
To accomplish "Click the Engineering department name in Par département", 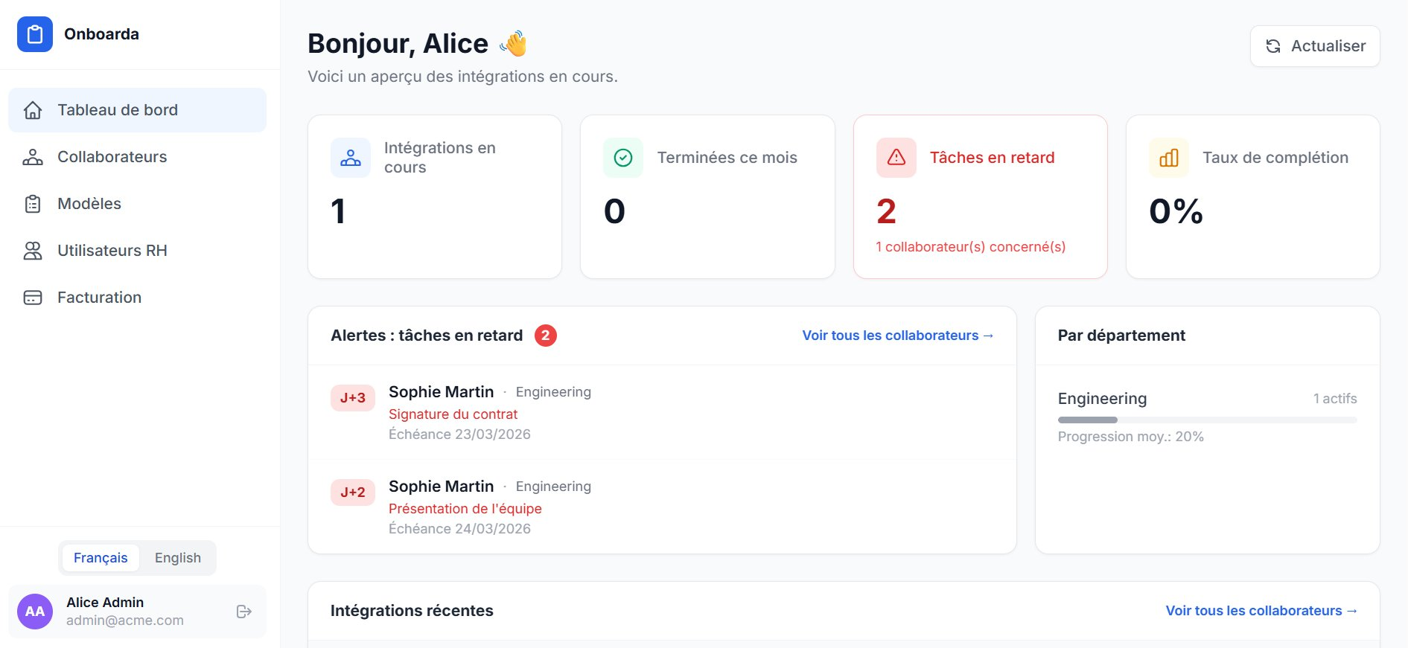I will [1103, 399].
